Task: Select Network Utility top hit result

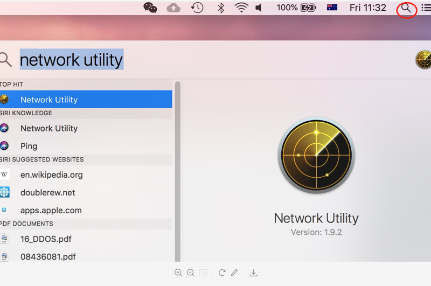Action: click(x=86, y=100)
